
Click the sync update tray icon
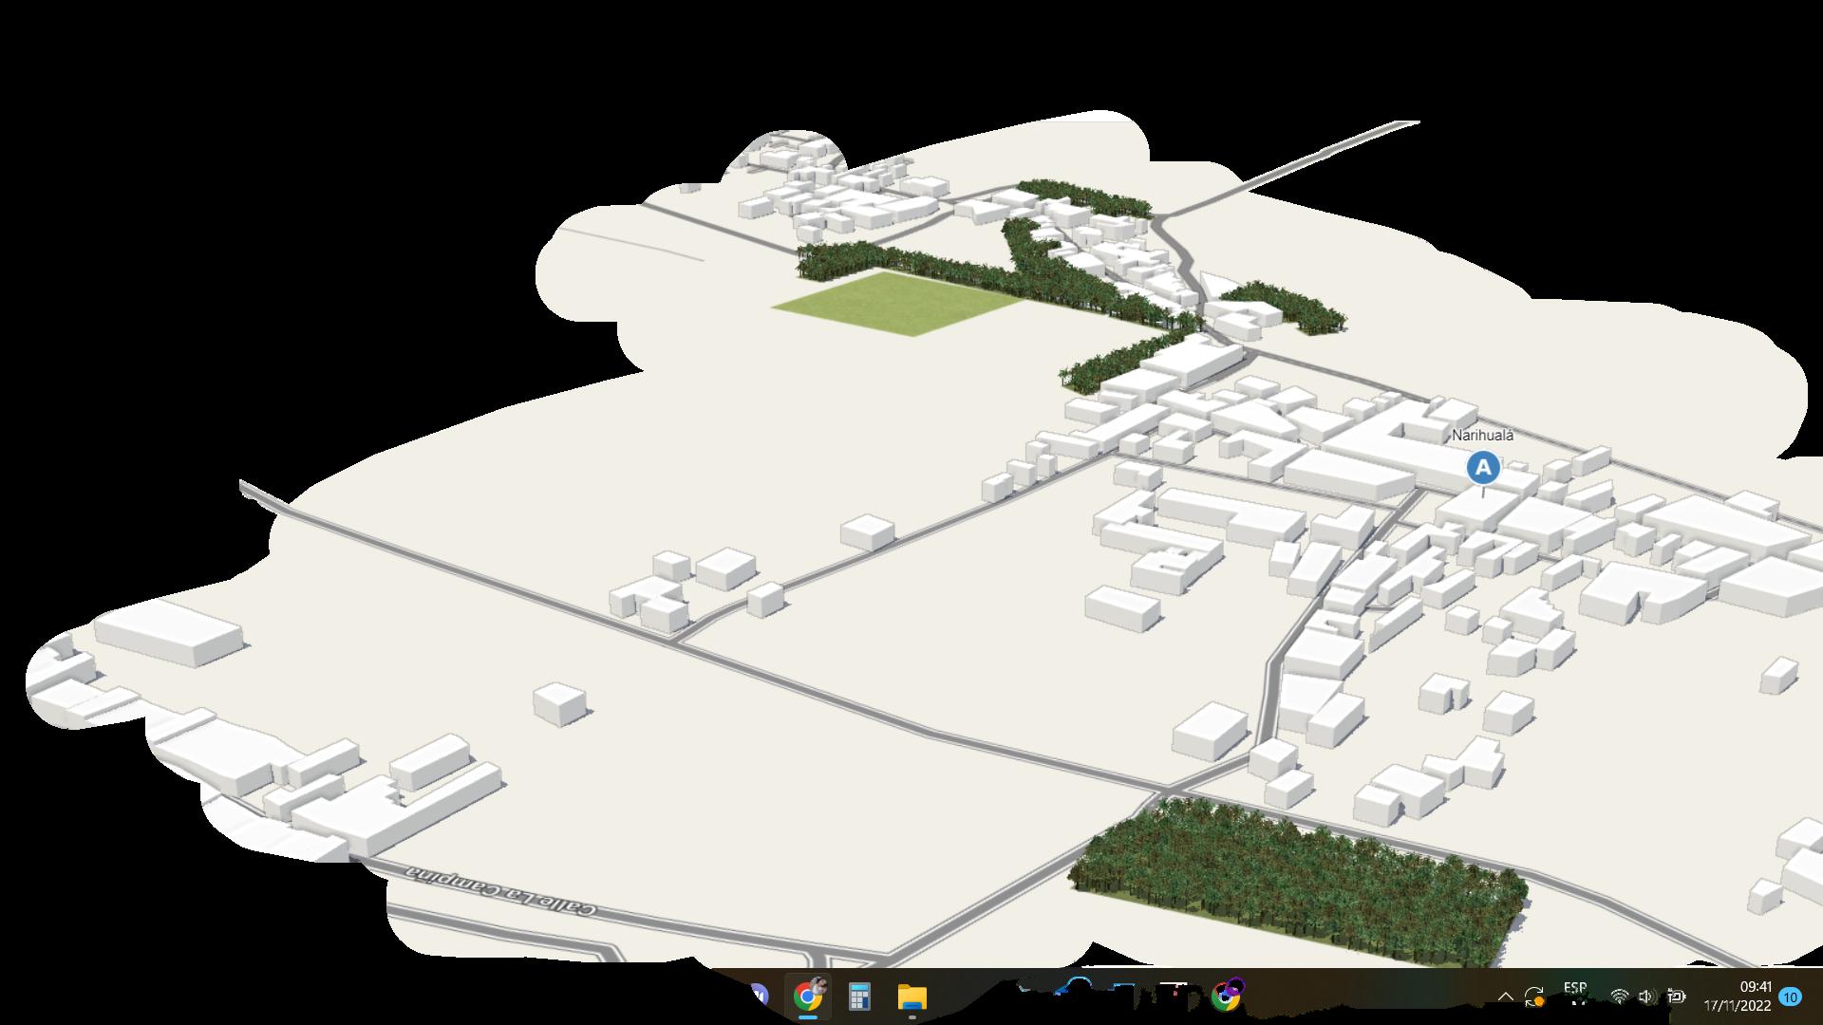click(x=1534, y=997)
